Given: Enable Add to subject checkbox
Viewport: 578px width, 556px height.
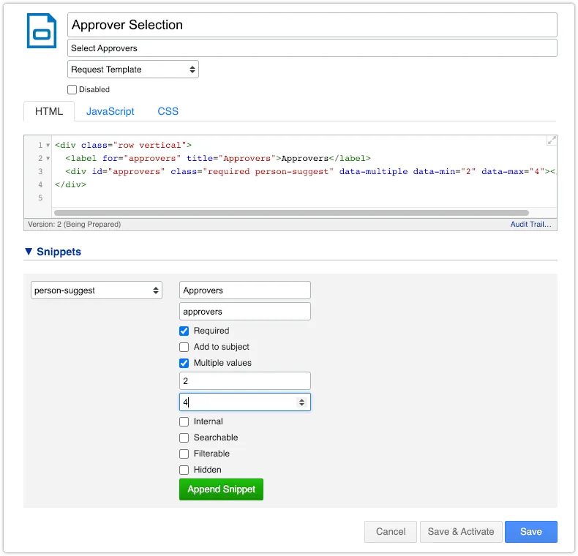Looking at the screenshot, I should 184,347.
